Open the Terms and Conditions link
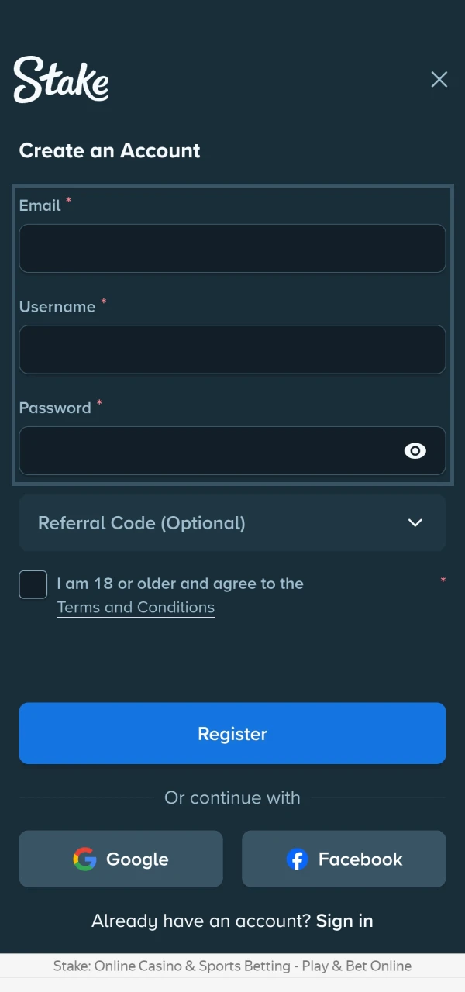The image size is (465, 992). point(136,608)
